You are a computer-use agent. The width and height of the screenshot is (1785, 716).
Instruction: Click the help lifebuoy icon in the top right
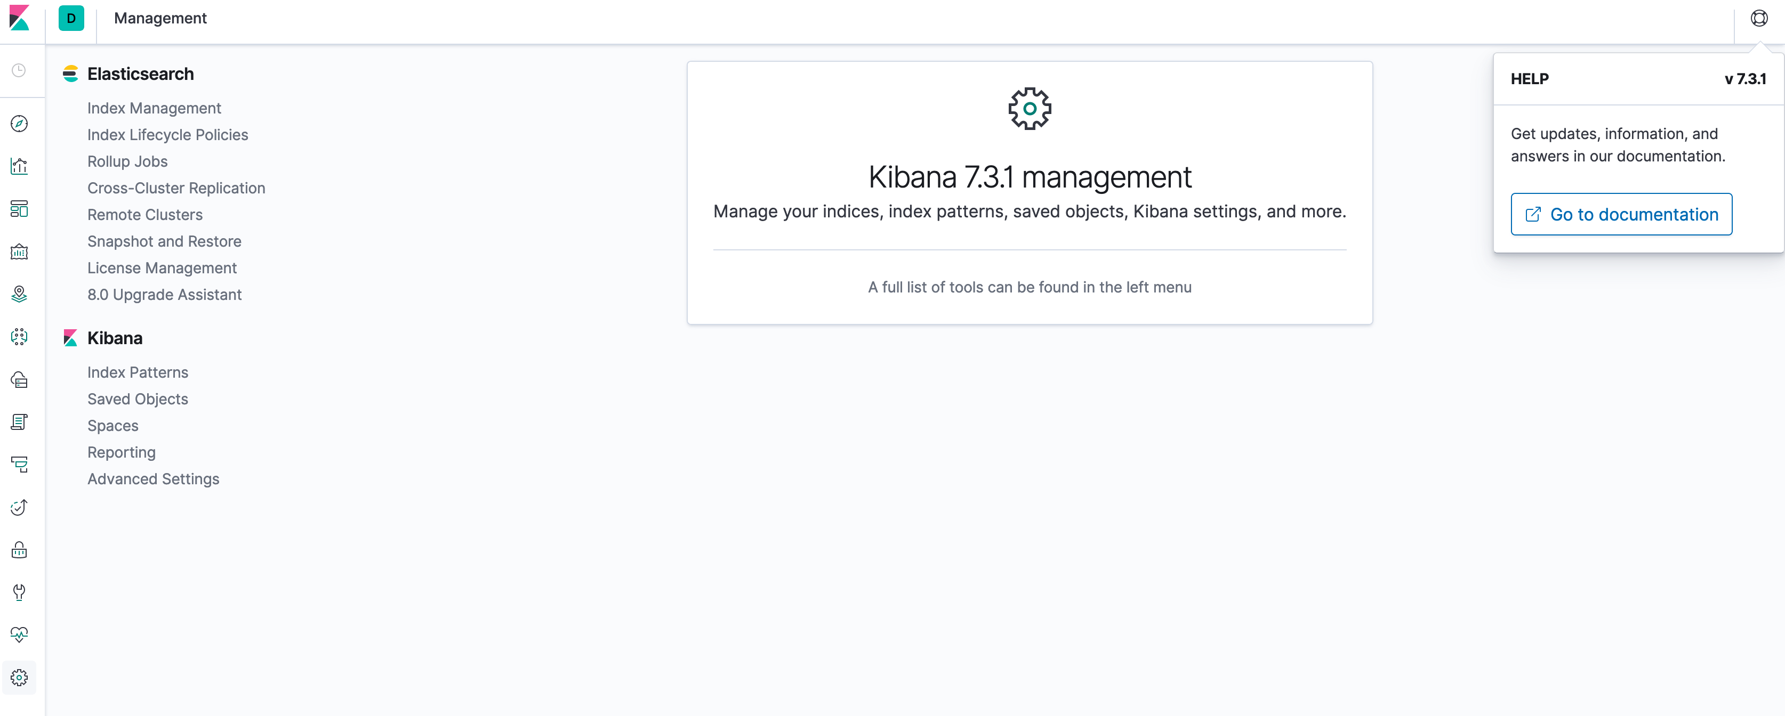tap(1759, 19)
